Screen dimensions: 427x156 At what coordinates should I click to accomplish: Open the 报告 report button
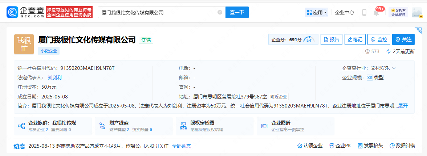coord(332,39)
